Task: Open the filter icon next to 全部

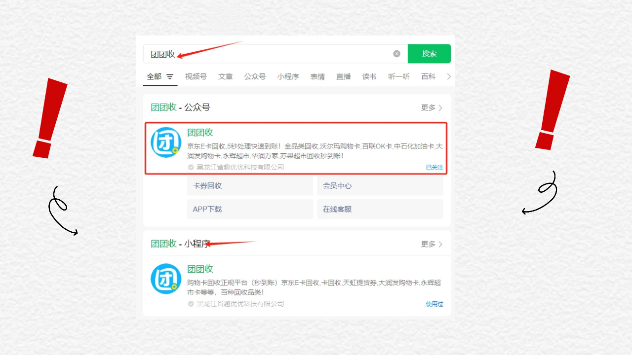Action: tap(170, 77)
